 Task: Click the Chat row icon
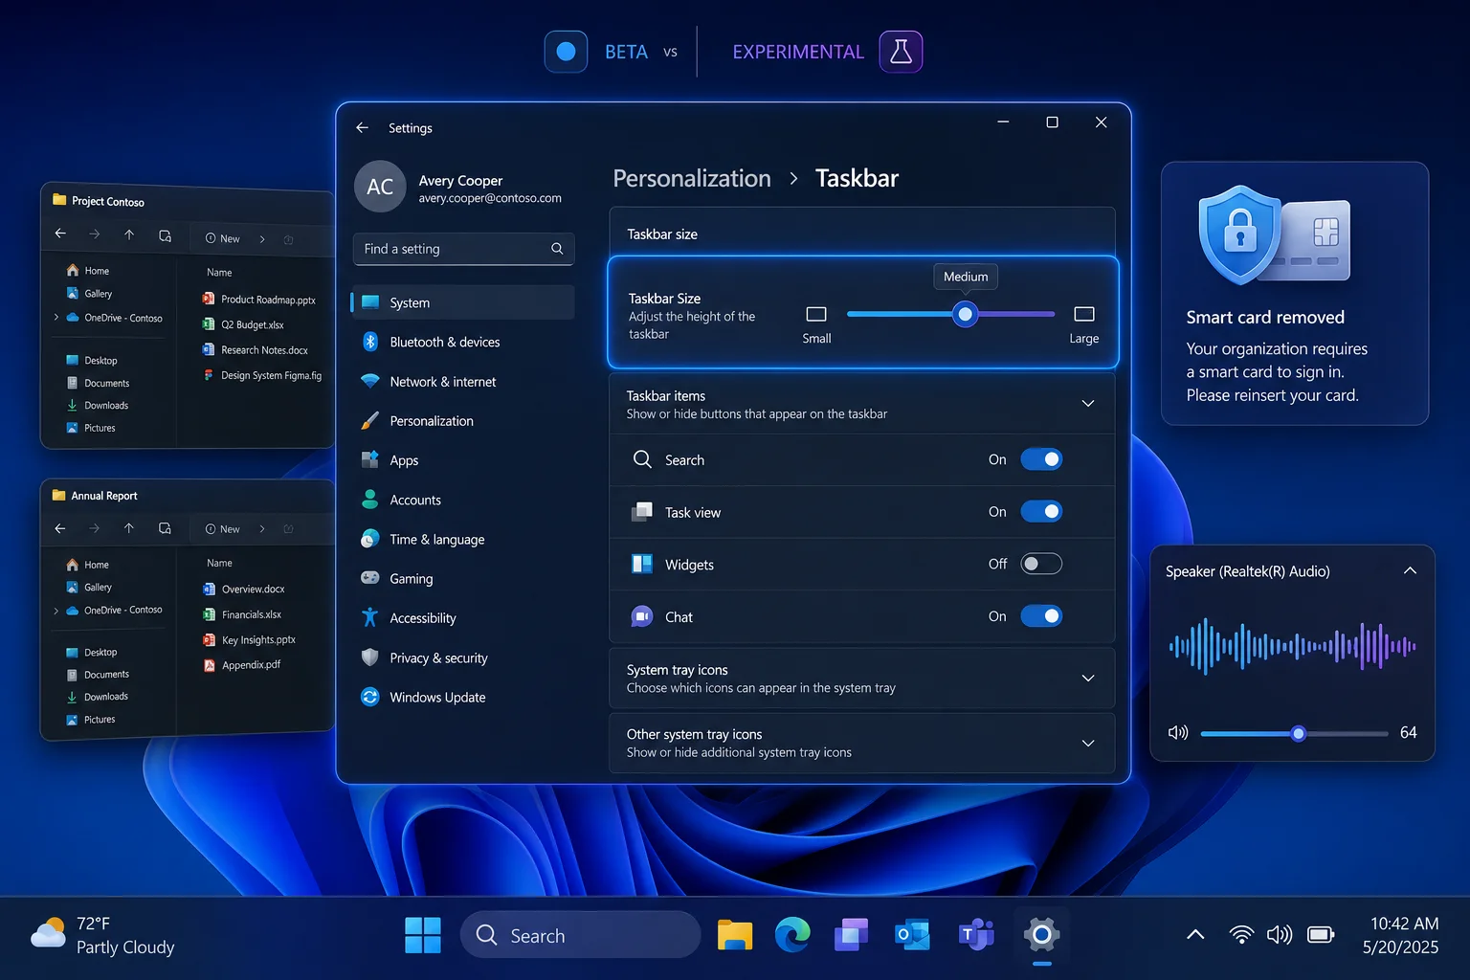pos(642,616)
